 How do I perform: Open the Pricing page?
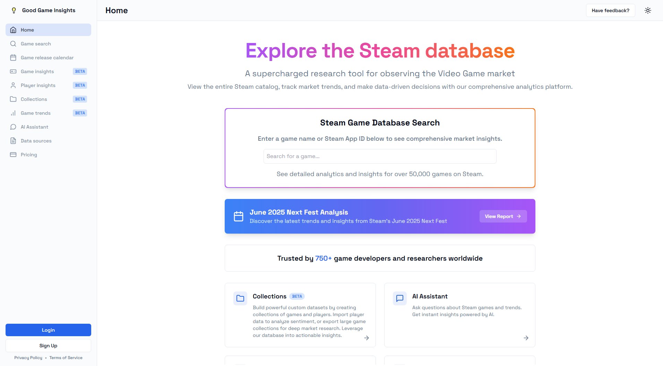[48, 155]
